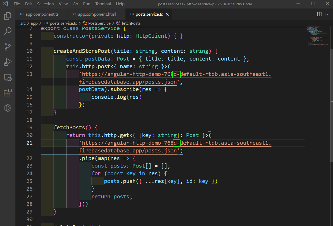Open the Terminal menu
The height and width of the screenshot is (226, 333).
click(x=103, y=4)
